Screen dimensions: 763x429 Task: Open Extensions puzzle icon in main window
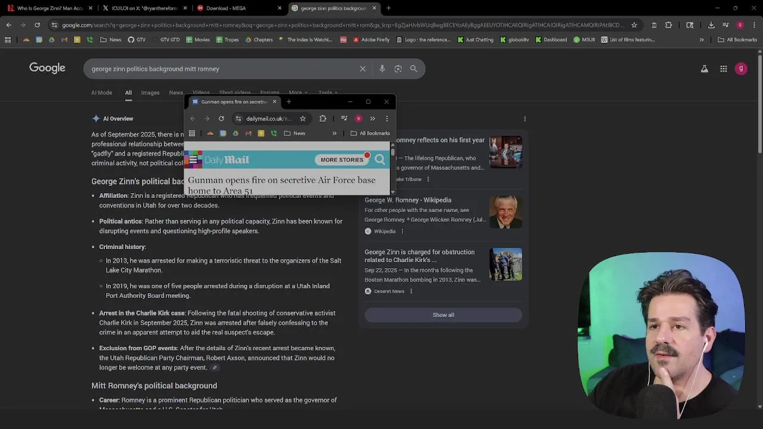coord(668,25)
